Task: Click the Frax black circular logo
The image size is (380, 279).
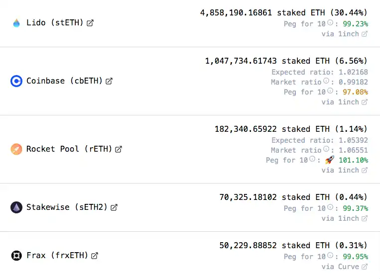Action: pyautogui.click(x=16, y=256)
